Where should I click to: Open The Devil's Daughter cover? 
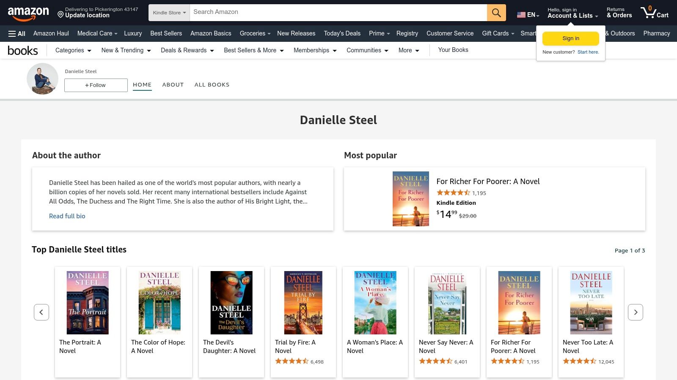[231, 303]
